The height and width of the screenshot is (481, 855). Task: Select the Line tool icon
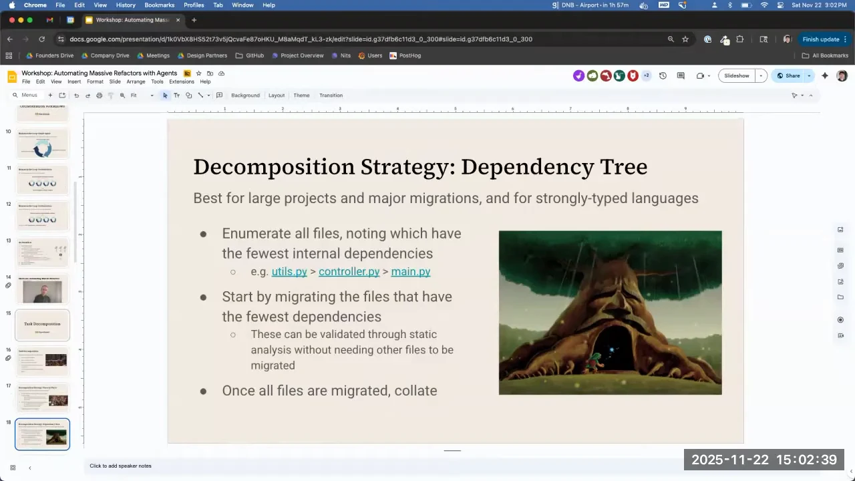pos(200,96)
